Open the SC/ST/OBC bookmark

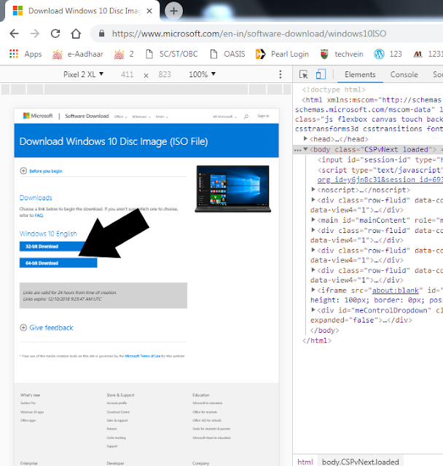[x=172, y=54]
